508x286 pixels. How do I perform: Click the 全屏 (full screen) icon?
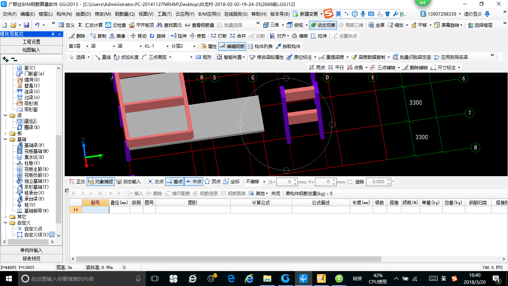376,25
